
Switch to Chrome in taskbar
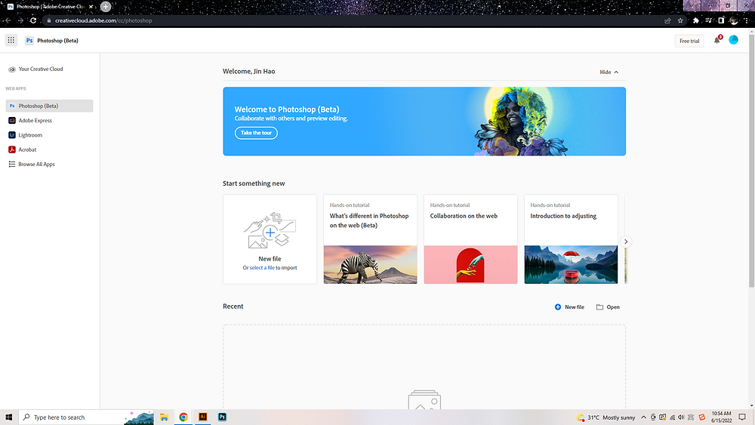click(183, 417)
